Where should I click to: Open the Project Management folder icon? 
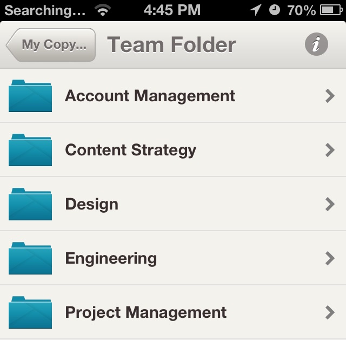pos(30,312)
